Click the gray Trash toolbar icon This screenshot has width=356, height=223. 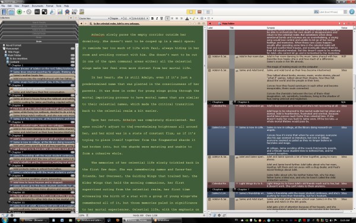(x=29, y=12)
